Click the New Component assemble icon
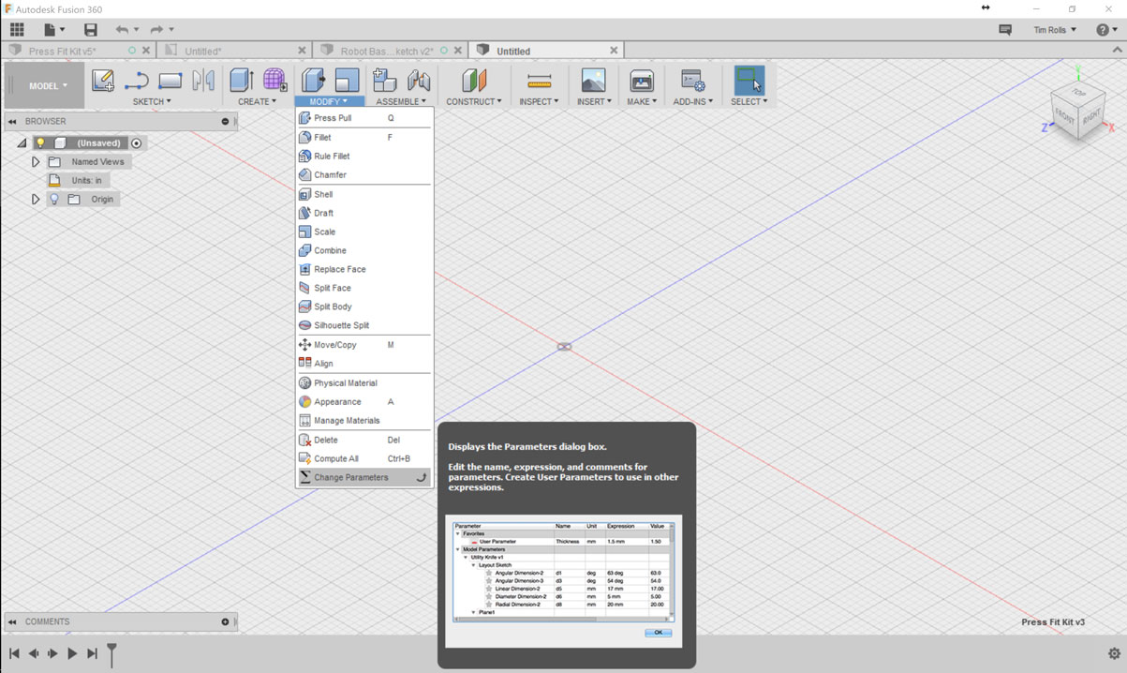This screenshot has width=1127, height=673. 384,81
